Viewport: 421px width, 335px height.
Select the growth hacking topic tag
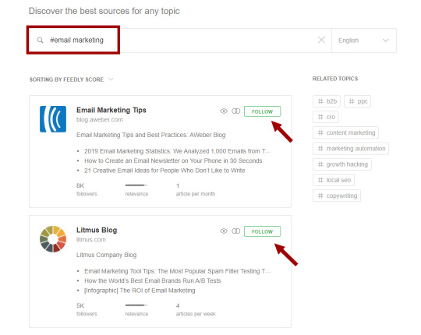point(342,164)
